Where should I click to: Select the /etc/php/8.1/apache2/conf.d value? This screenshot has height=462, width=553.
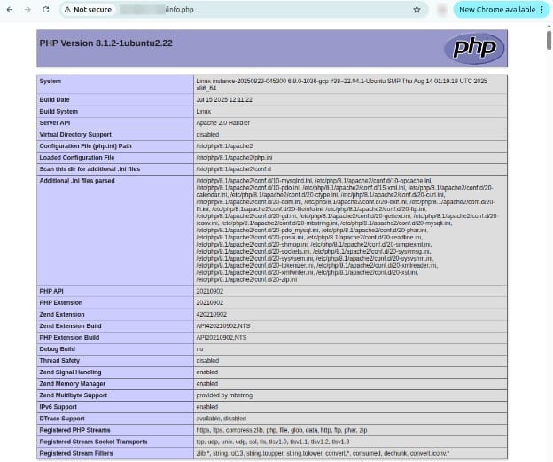233,169
